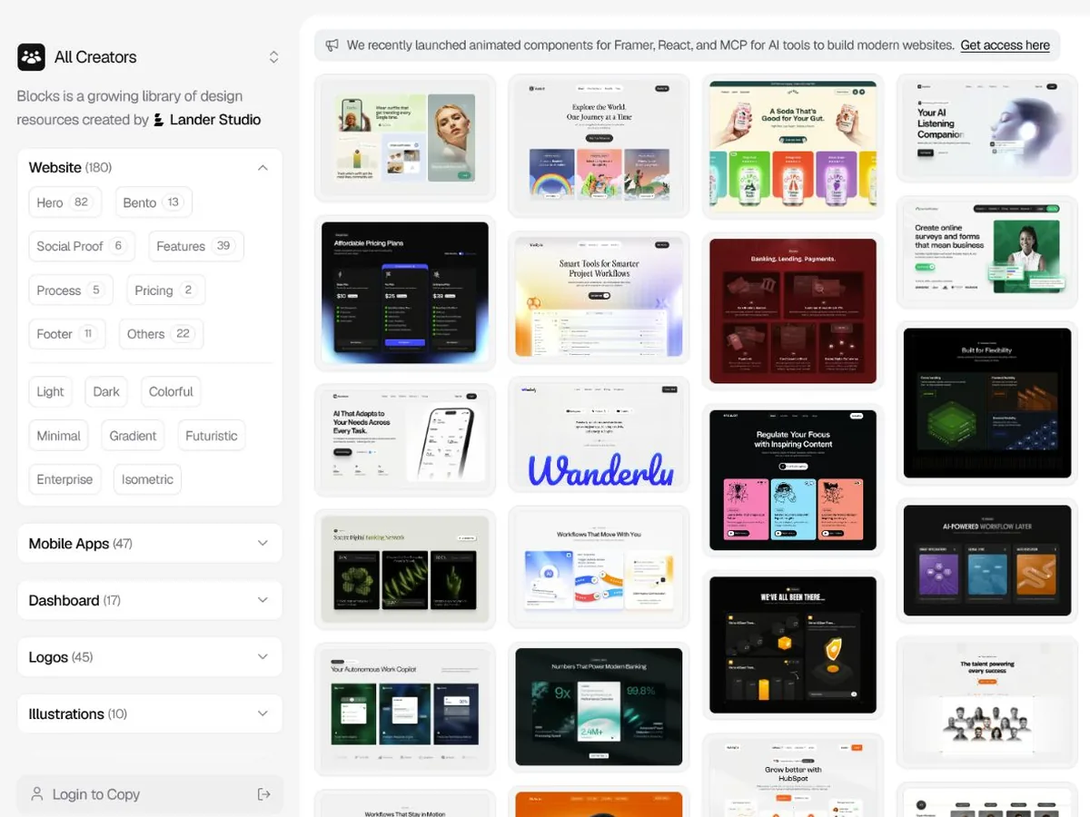Click the Login to Copy button
Screen dimensions: 1090x817
click(x=150, y=794)
